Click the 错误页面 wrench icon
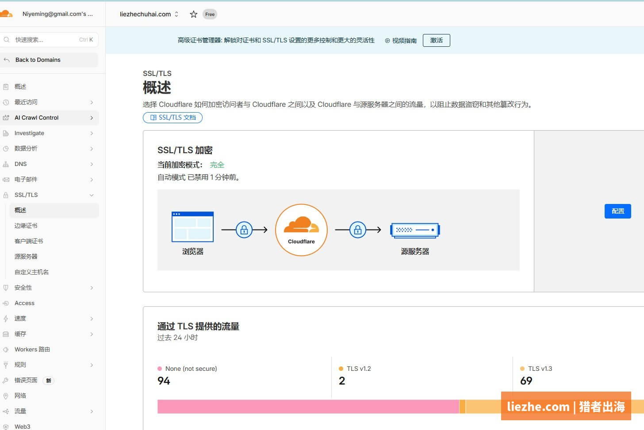644x430 pixels. pos(6,380)
